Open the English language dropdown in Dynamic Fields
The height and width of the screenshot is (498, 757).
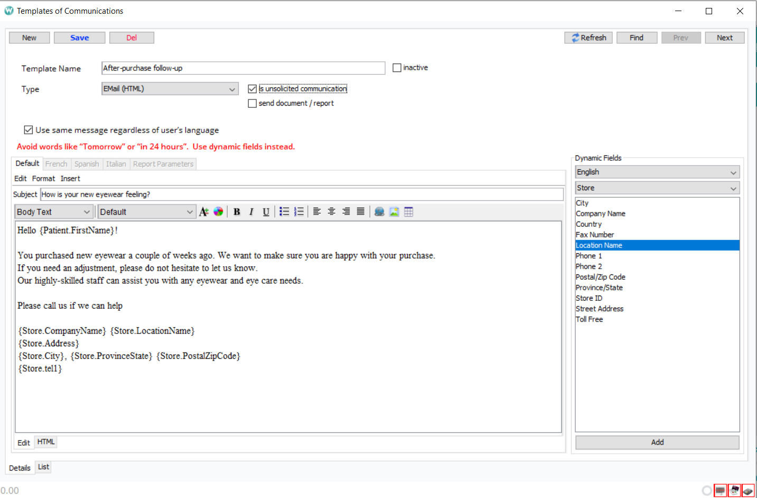click(x=733, y=172)
